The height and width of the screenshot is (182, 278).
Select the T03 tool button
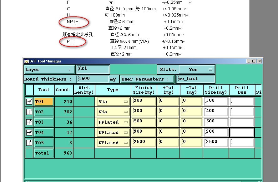(43, 122)
